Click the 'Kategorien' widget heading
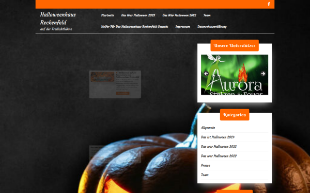This screenshot has height=193, width=310. point(235,115)
